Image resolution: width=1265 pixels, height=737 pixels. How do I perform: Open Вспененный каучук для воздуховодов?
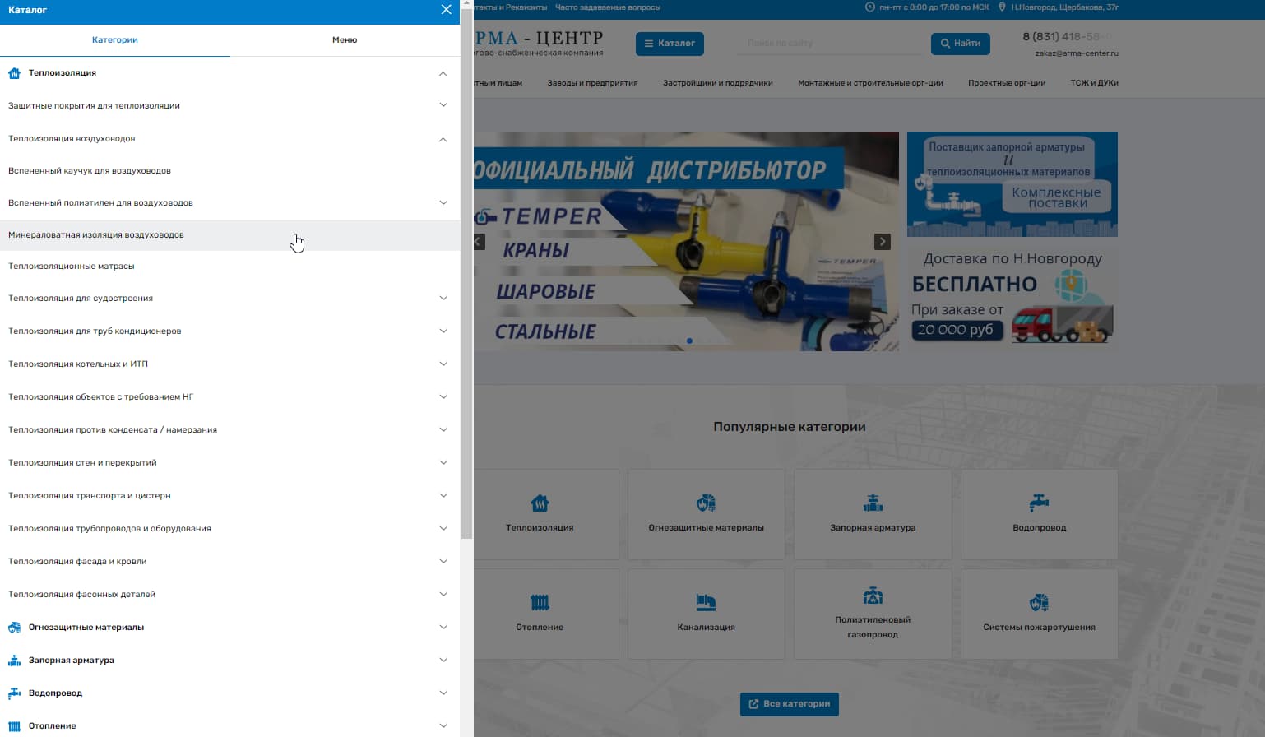[90, 171]
